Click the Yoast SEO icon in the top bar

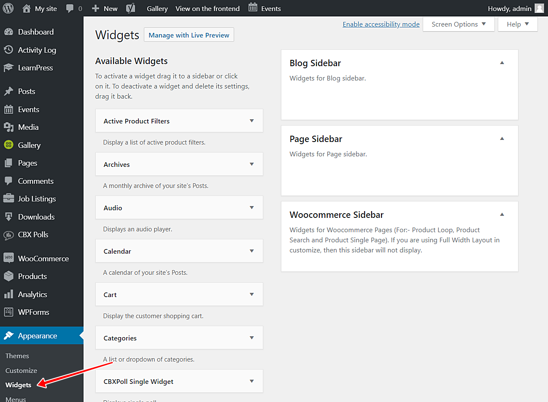(131, 8)
